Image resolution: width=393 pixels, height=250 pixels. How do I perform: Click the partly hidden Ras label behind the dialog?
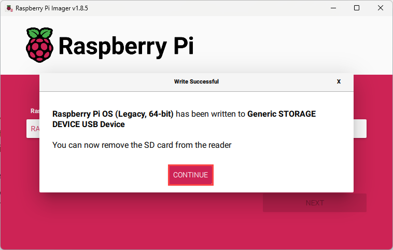tap(35, 110)
